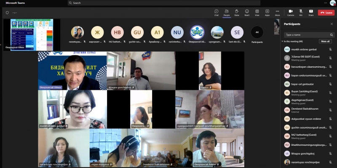Raise your hand in the meeting

pyautogui.click(x=237, y=12)
